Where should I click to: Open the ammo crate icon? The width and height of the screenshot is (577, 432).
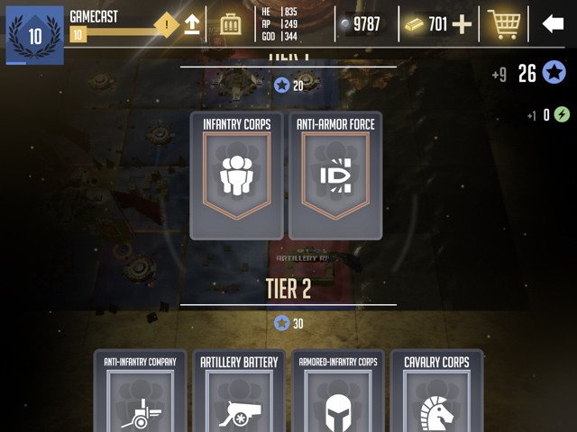point(231,24)
